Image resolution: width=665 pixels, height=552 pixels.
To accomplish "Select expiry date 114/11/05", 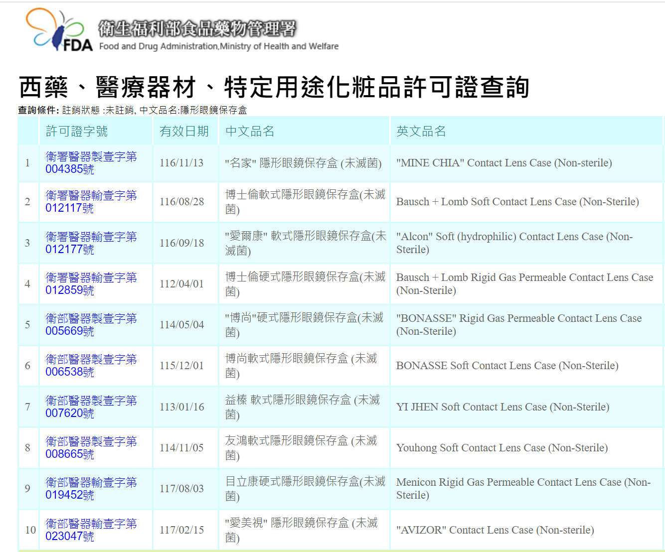I will pyautogui.click(x=181, y=448).
